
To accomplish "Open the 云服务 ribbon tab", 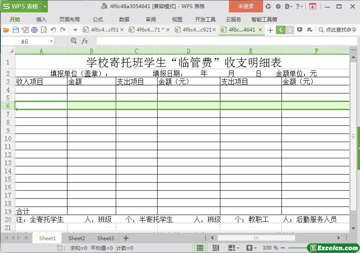I will (x=234, y=20).
